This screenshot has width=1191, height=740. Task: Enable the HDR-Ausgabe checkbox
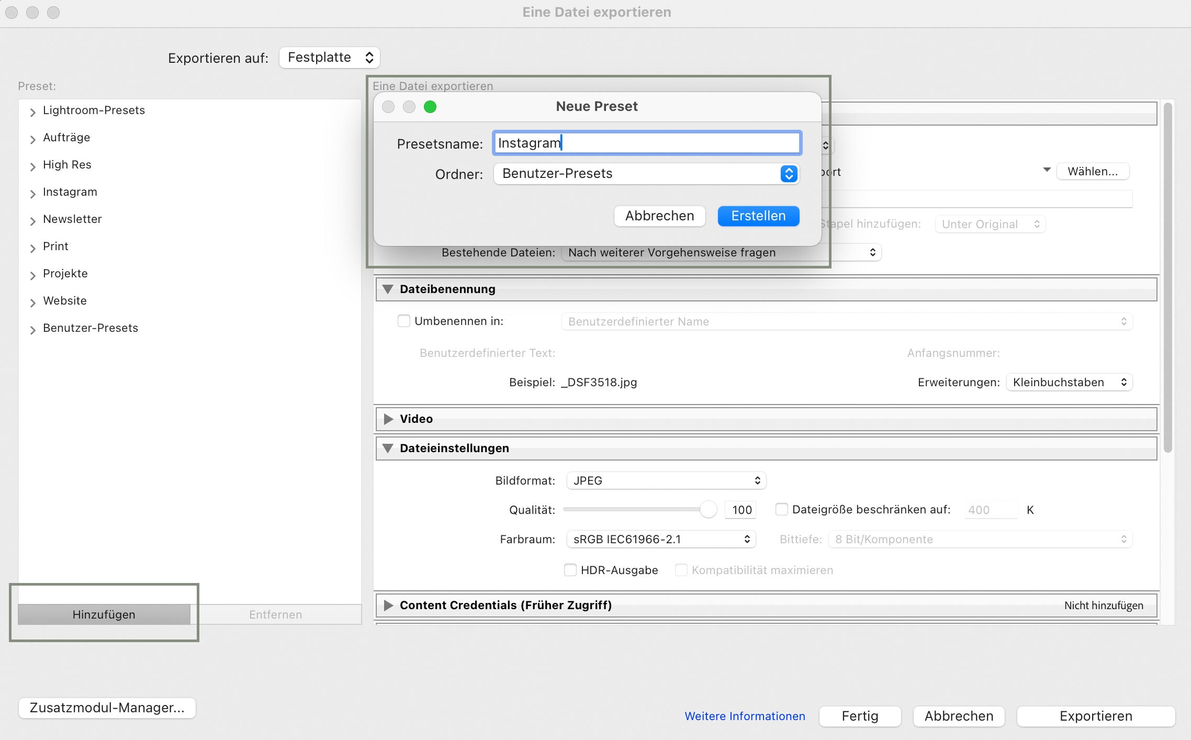(570, 570)
